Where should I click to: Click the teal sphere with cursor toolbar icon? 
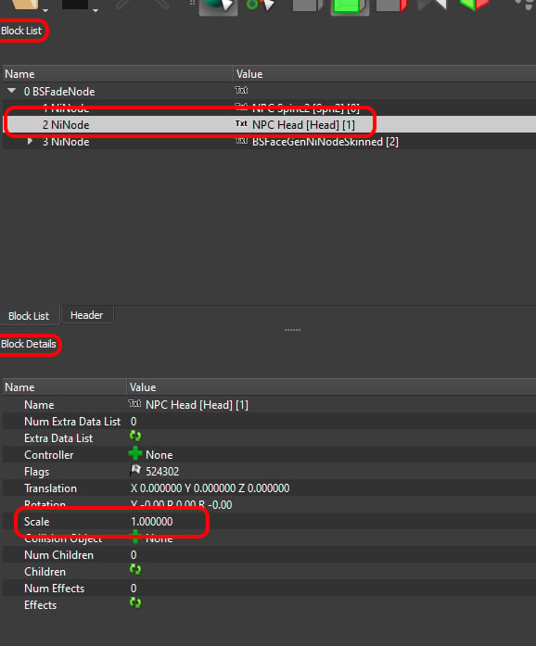218,6
